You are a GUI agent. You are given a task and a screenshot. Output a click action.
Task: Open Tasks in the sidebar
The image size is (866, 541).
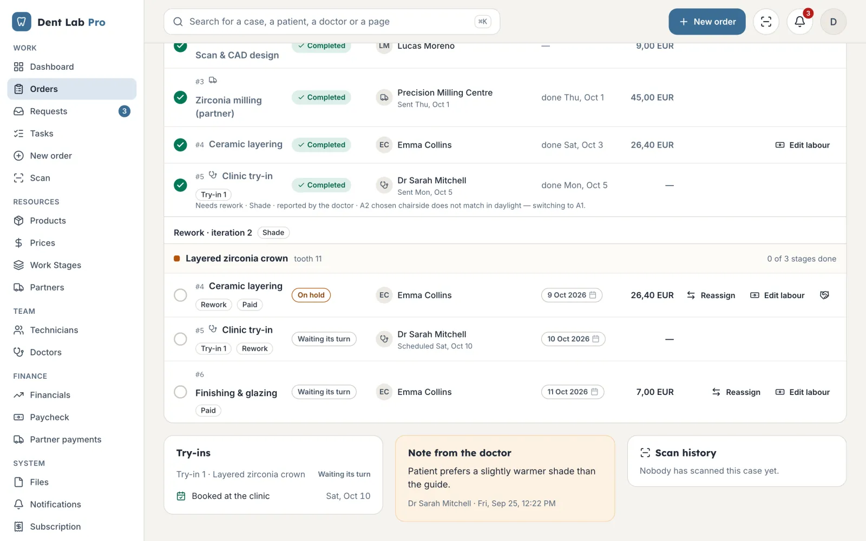coord(72,133)
